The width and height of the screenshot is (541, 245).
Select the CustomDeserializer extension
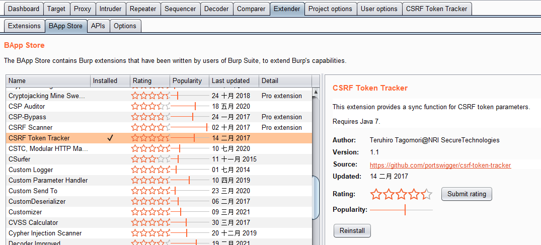(159, 202)
